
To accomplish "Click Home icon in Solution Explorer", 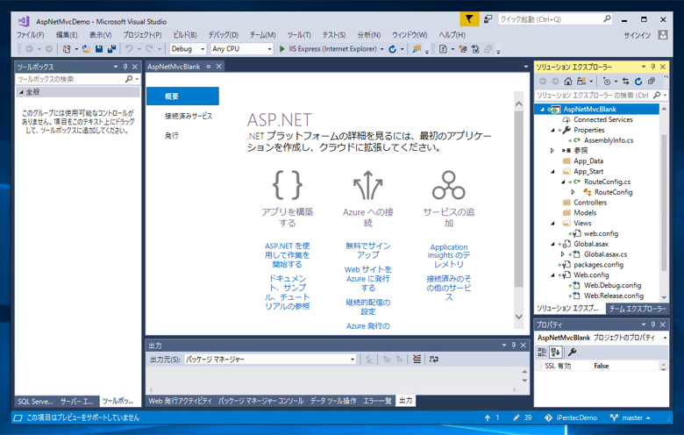I will click(x=568, y=82).
